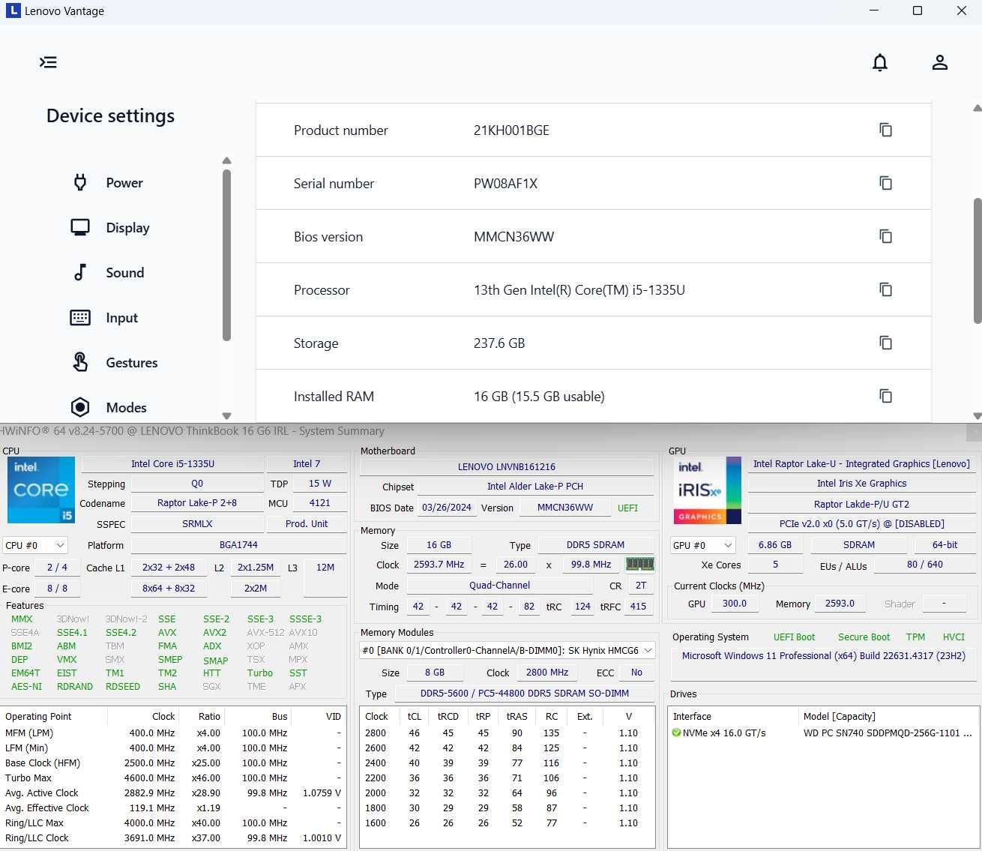Click the HVCI status label
Image resolution: width=982 pixels, height=851 pixels.
tap(954, 637)
